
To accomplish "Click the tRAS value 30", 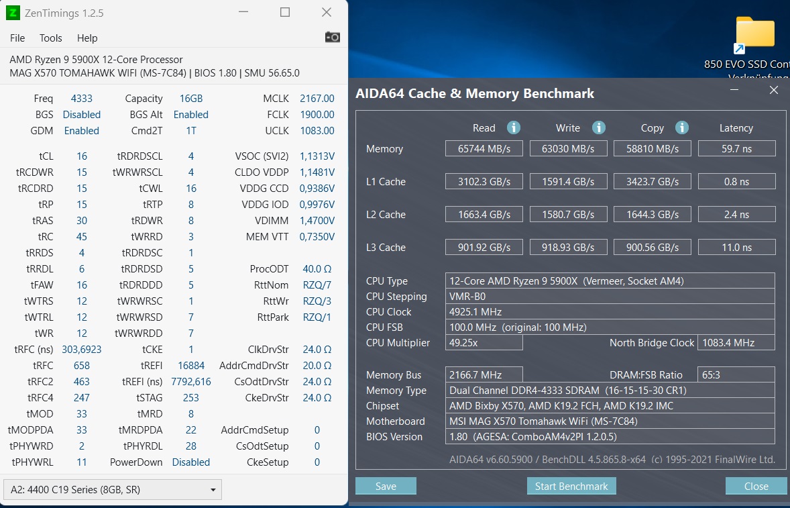I will [82, 220].
